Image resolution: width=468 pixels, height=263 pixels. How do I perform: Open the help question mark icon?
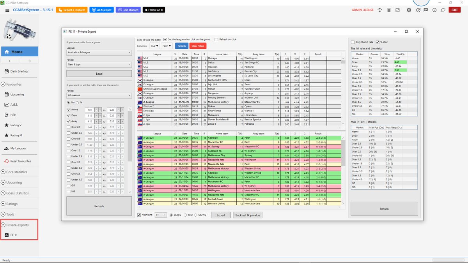[434, 10]
